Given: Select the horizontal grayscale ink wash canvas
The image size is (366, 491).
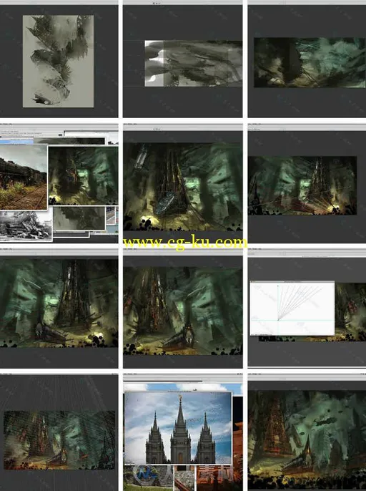Looking at the screenshot, I should (x=193, y=63).
